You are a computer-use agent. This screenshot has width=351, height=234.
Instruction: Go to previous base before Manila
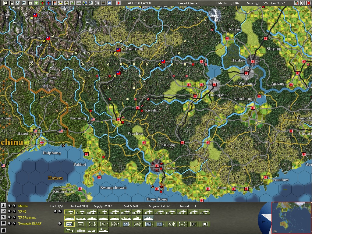(x=9, y=206)
